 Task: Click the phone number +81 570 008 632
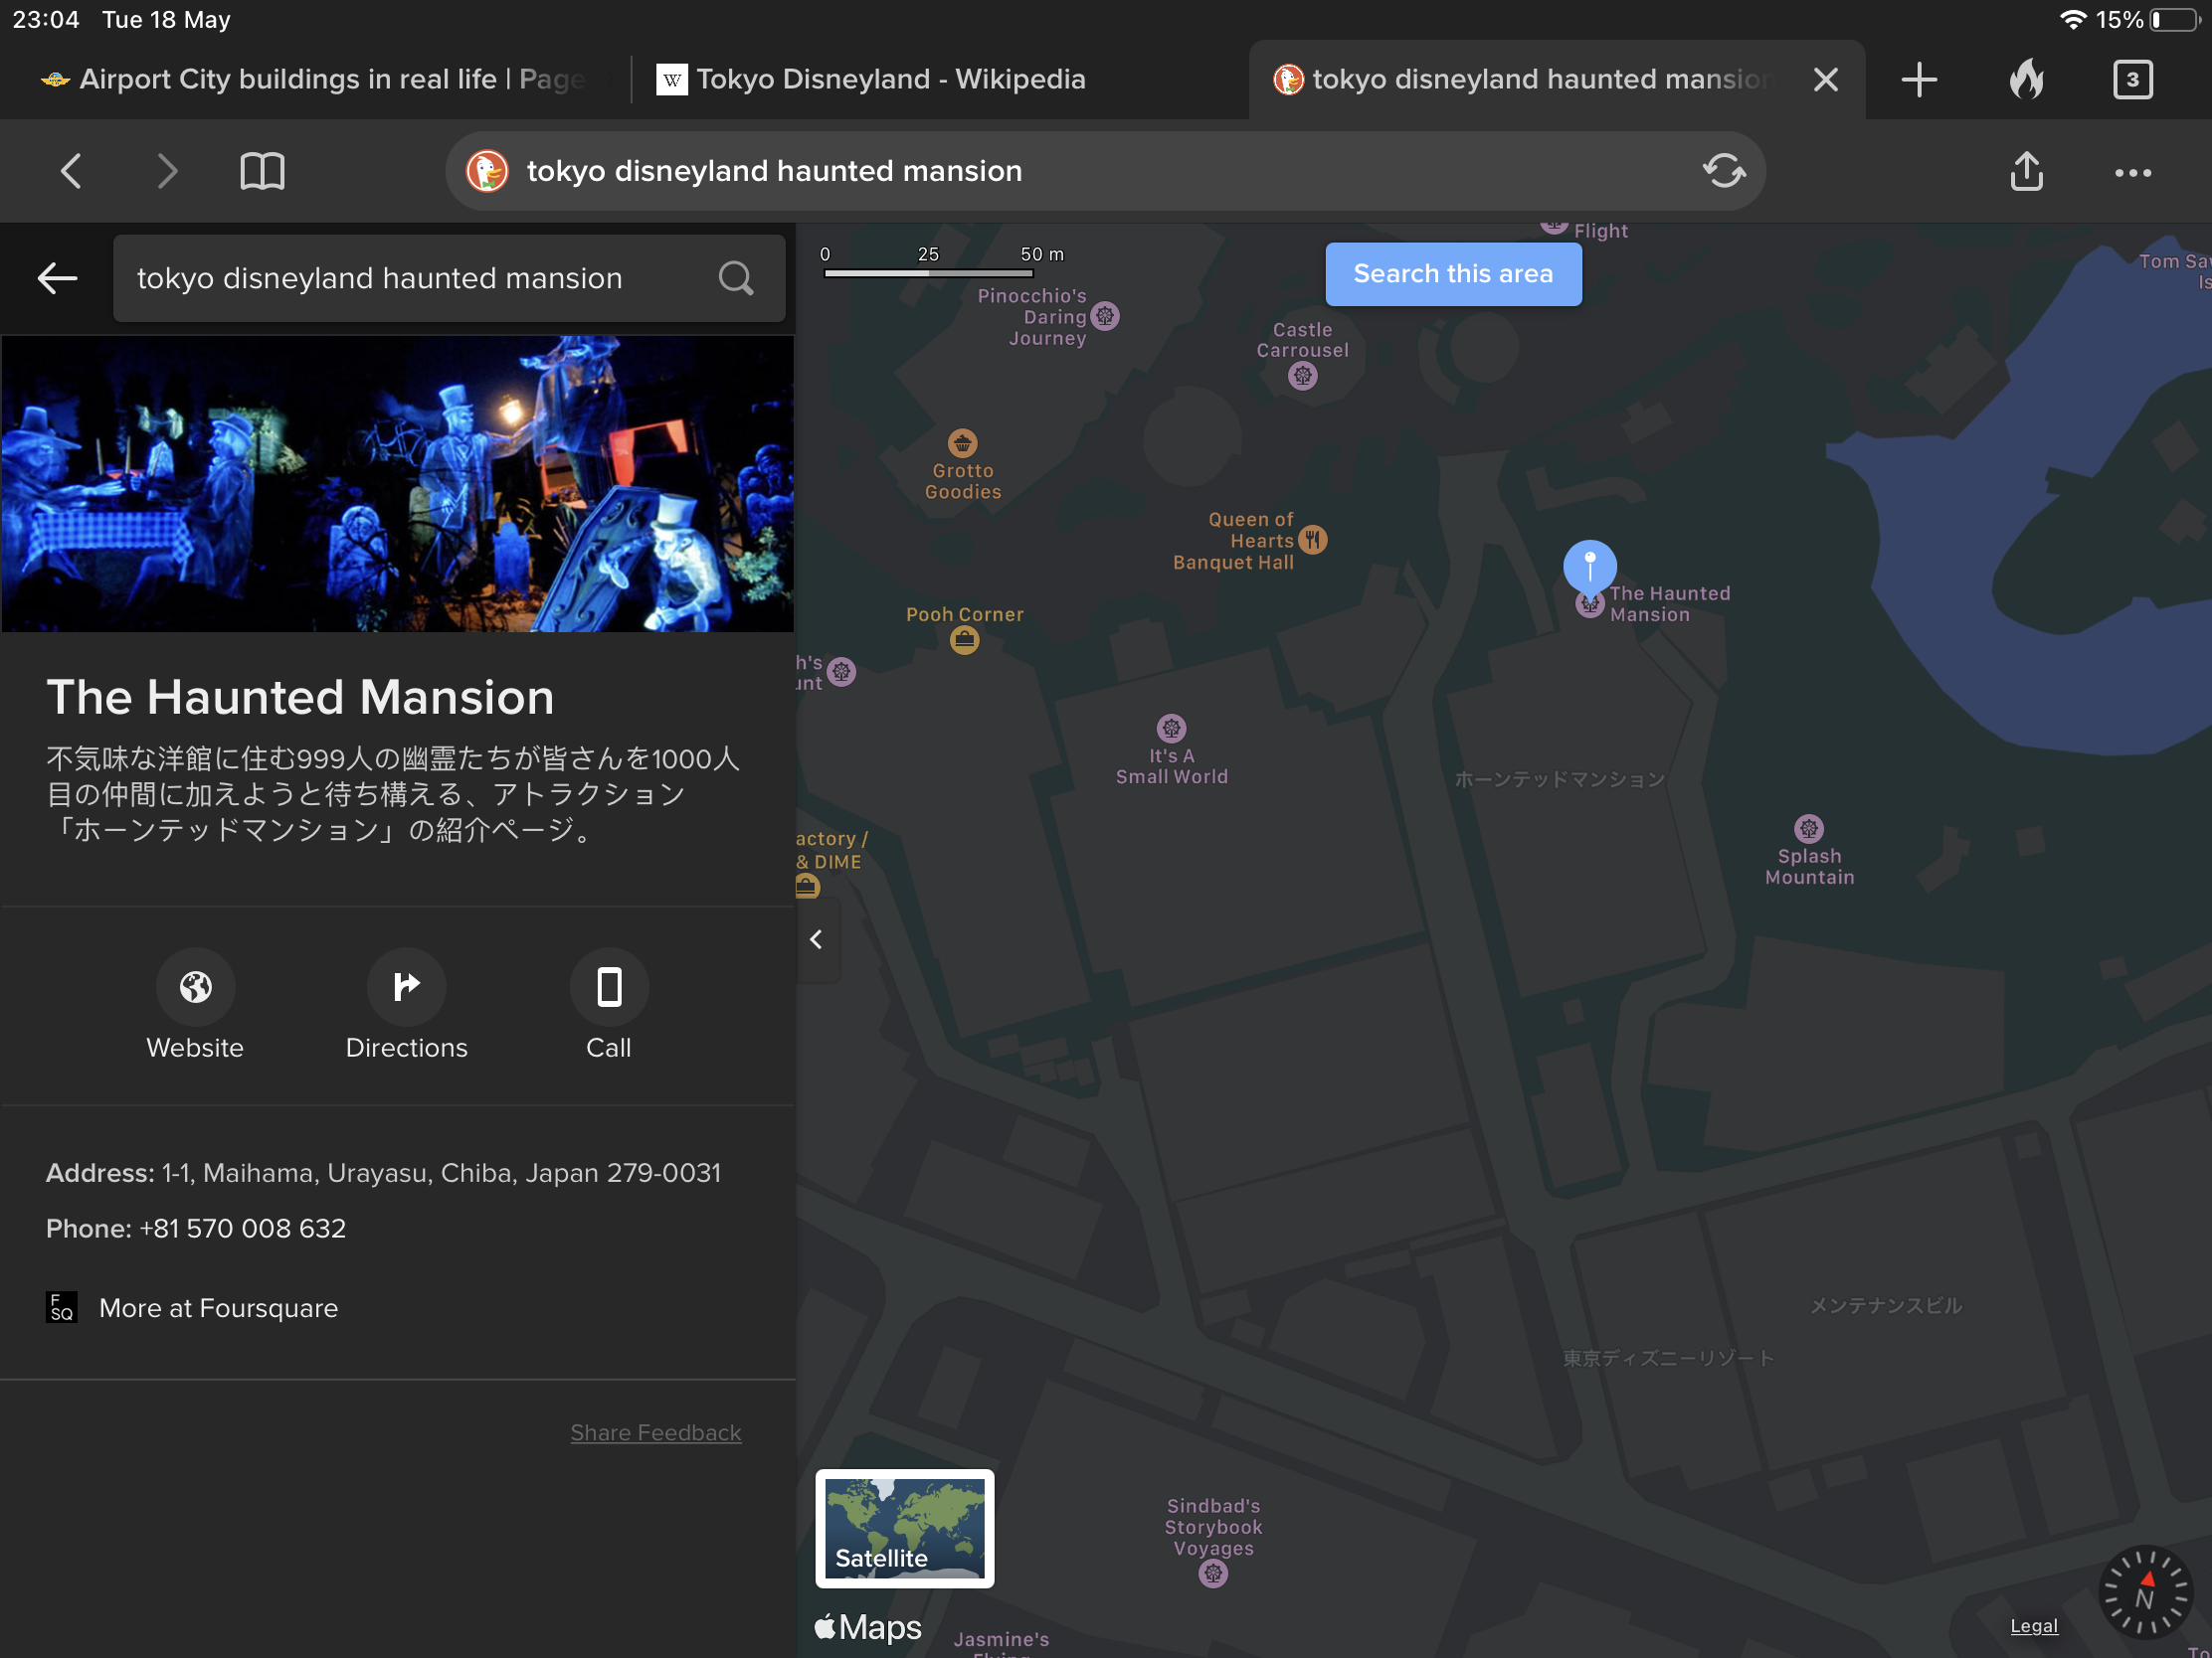pos(243,1229)
